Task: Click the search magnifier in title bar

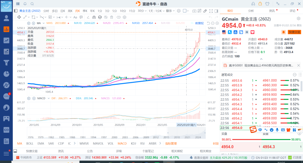Action: pyautogui.click(x=32, y=4)
